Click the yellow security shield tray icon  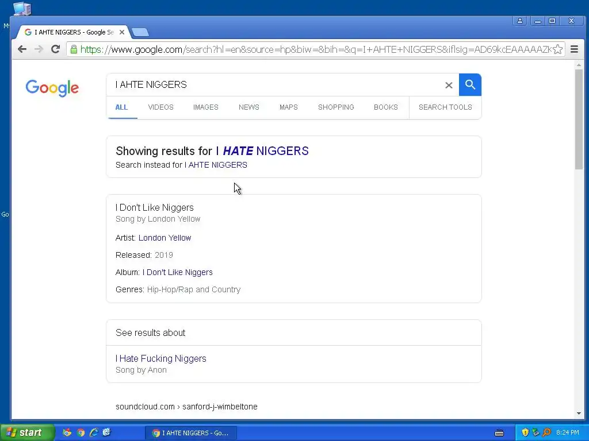coord(525,432)
